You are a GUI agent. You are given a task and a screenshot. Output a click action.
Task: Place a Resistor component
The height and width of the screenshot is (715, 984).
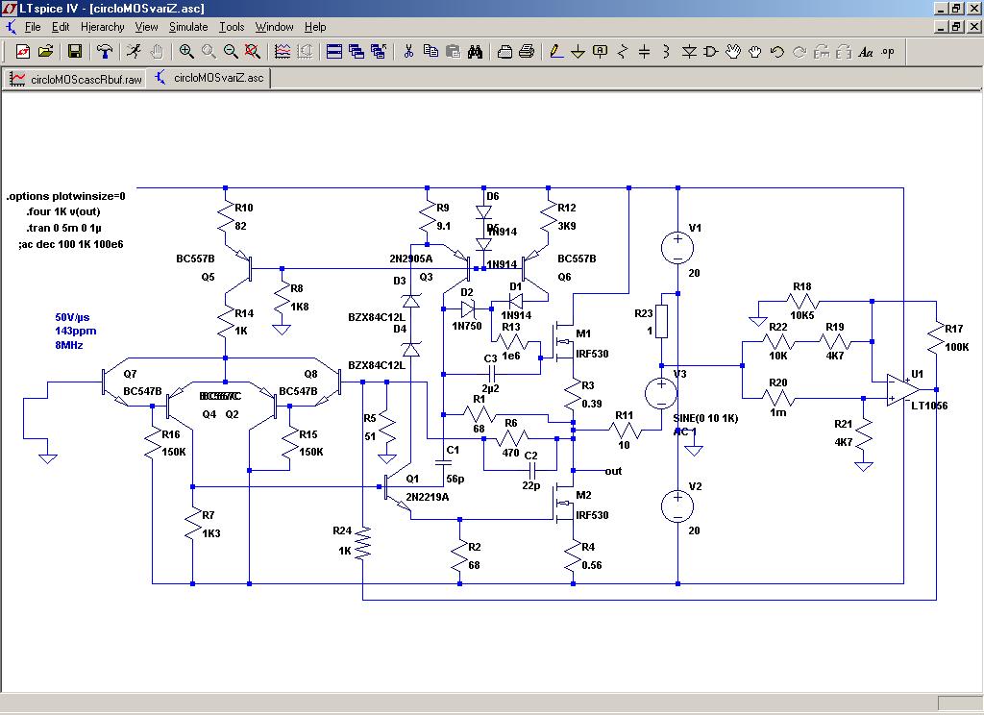(623, 52)
